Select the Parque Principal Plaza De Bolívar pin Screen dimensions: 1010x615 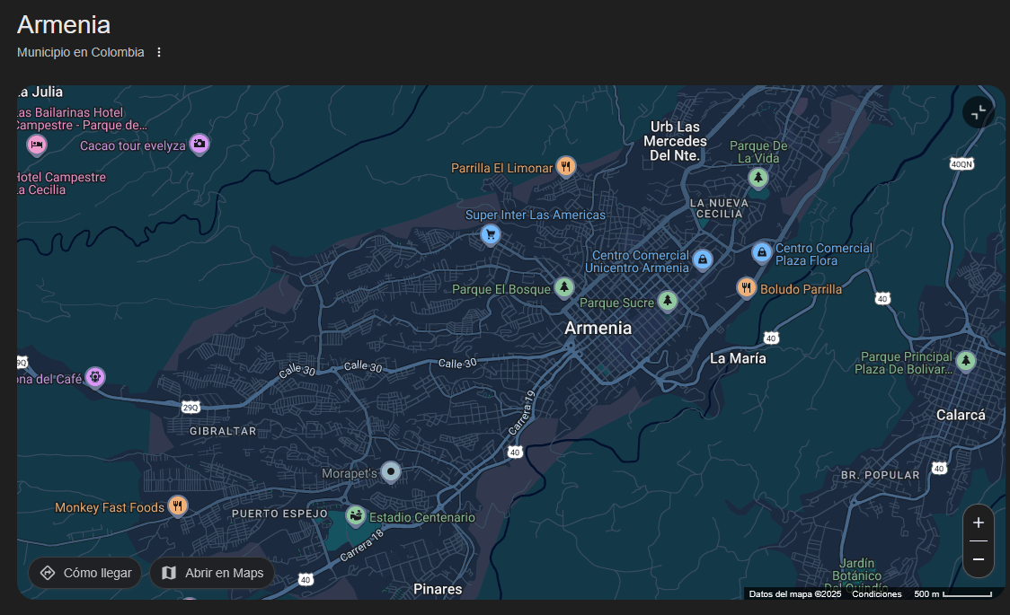tap(966, 362)
